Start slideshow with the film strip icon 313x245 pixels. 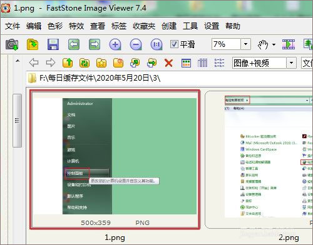coord(289,44)
